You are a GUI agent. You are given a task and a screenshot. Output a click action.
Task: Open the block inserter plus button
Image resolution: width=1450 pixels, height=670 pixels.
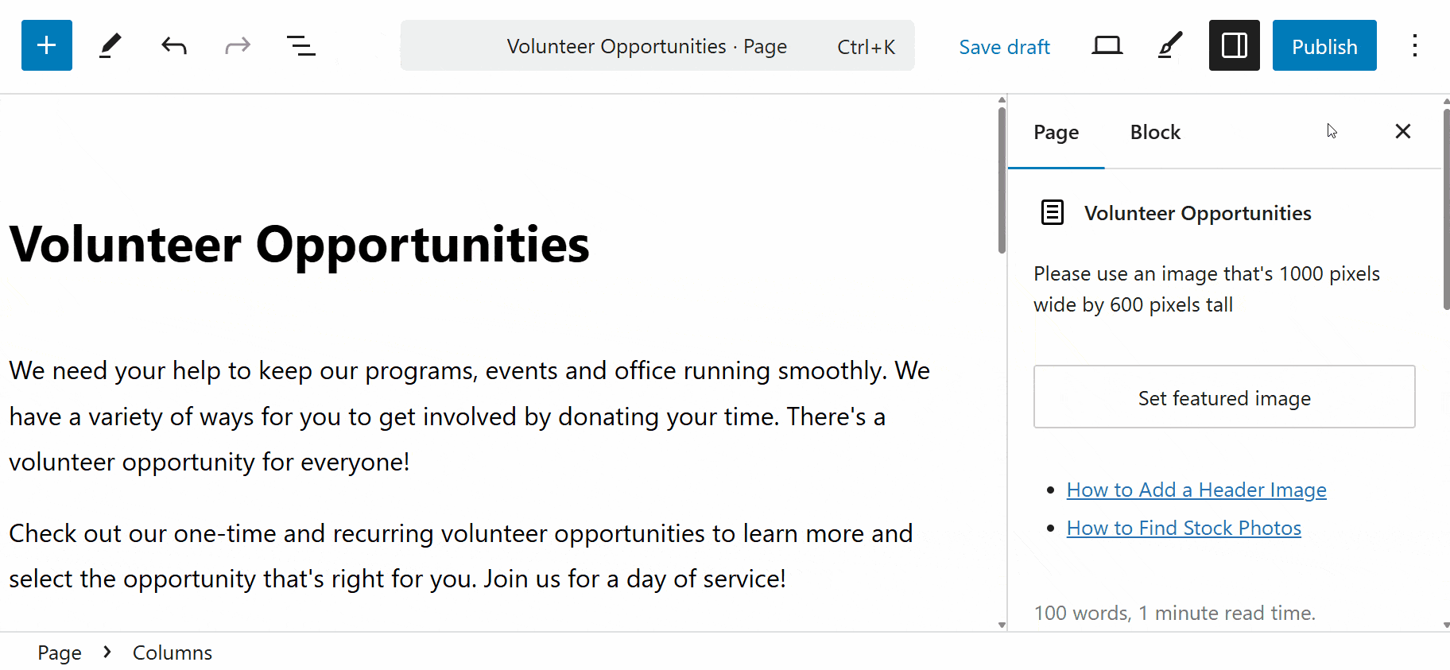[x=46, y=45]
